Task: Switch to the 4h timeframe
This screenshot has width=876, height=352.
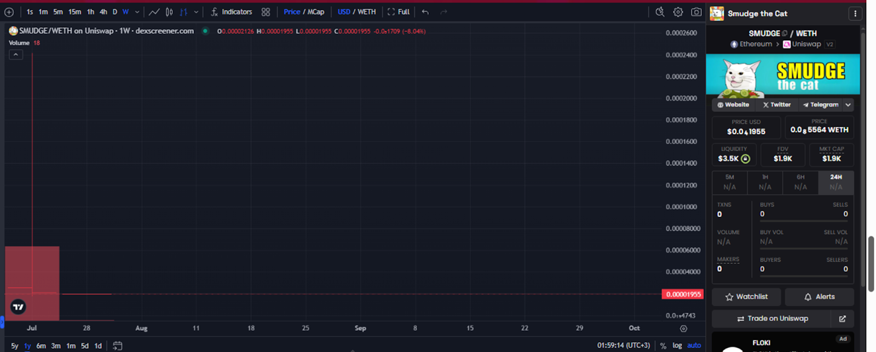Action: [103, 12]
